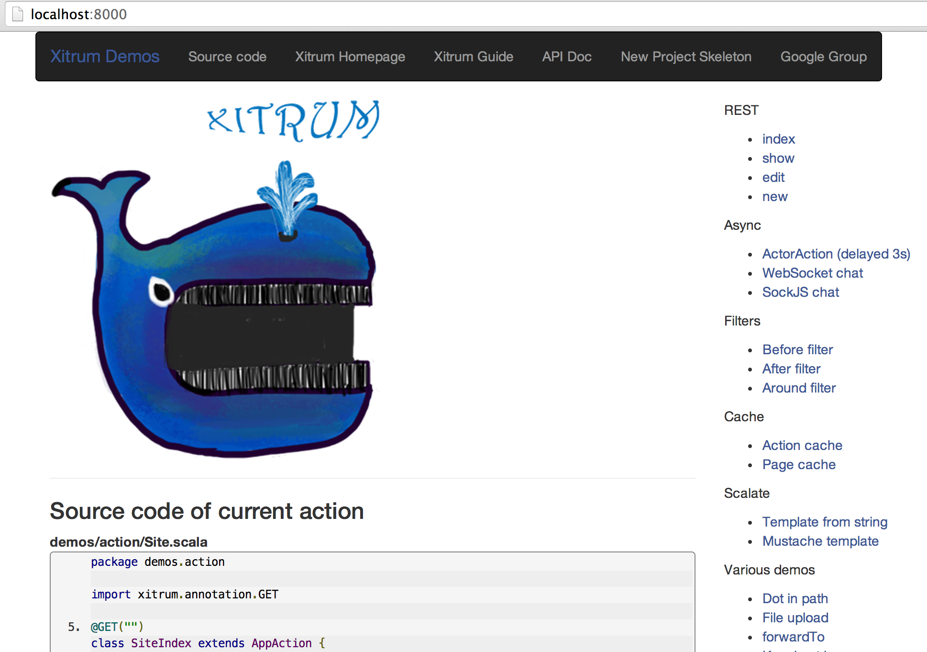Click the demos/action/Site.scala file name
Viewport: 927px width, 652px height.
(129, 542)
